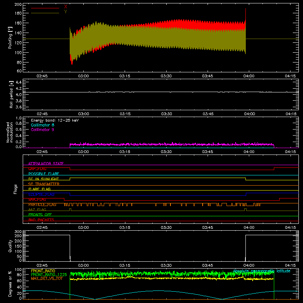Click the GAP_FLAG label
The image size is (303, 303).
pyautogui.click(x=37, y=169)
